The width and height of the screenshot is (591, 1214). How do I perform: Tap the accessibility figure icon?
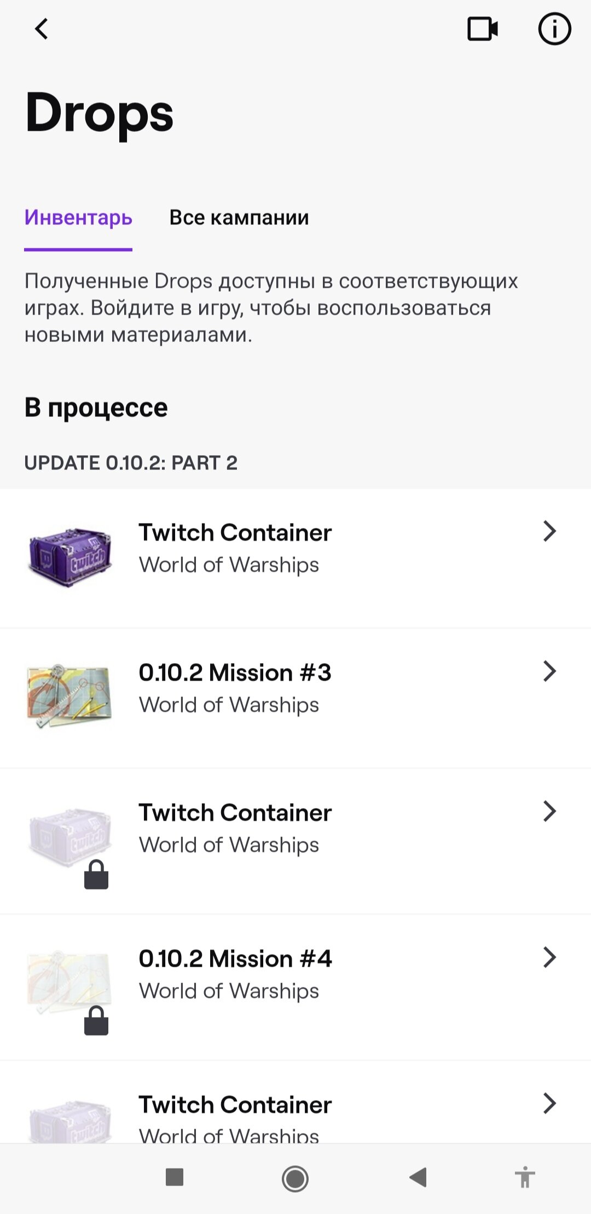pos(524,1177)
